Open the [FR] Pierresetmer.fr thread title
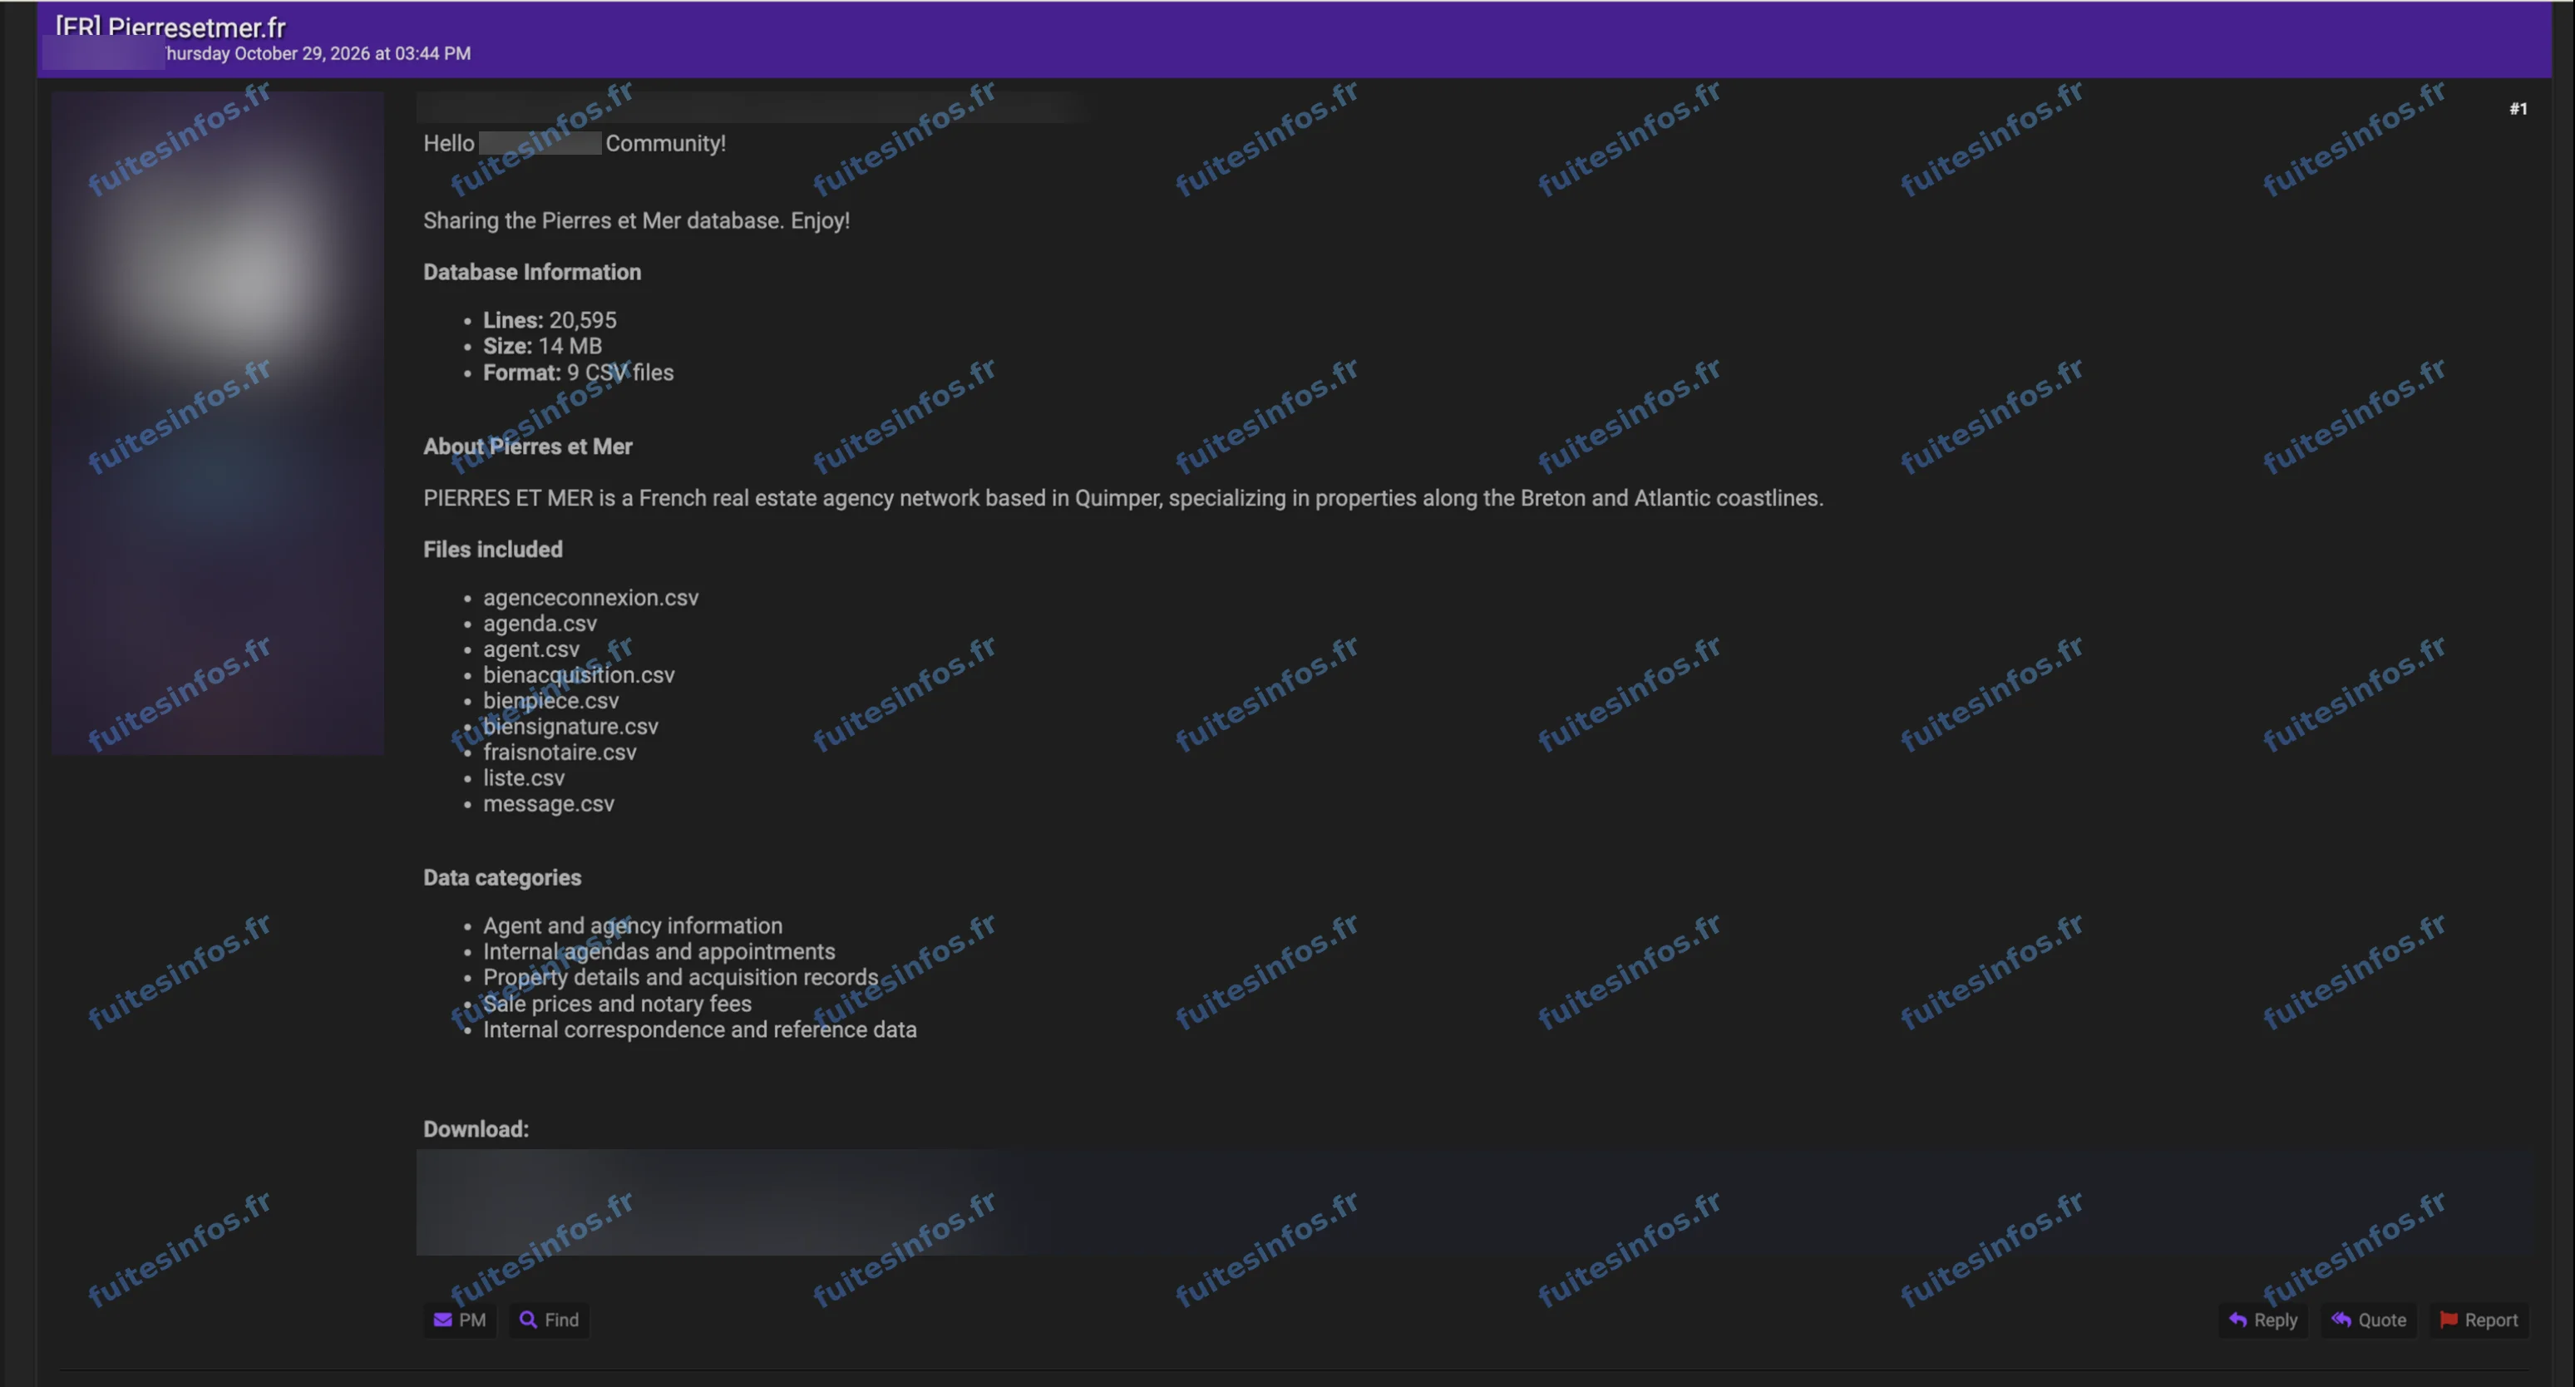Viewport: 2575px width, 1387px height. point(170,27)
